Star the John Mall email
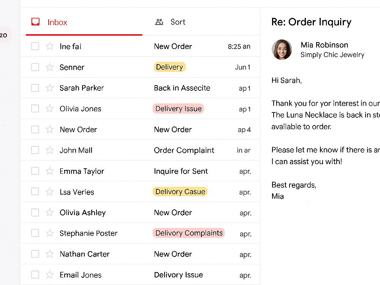380x285 pixels. coord(50,150)
